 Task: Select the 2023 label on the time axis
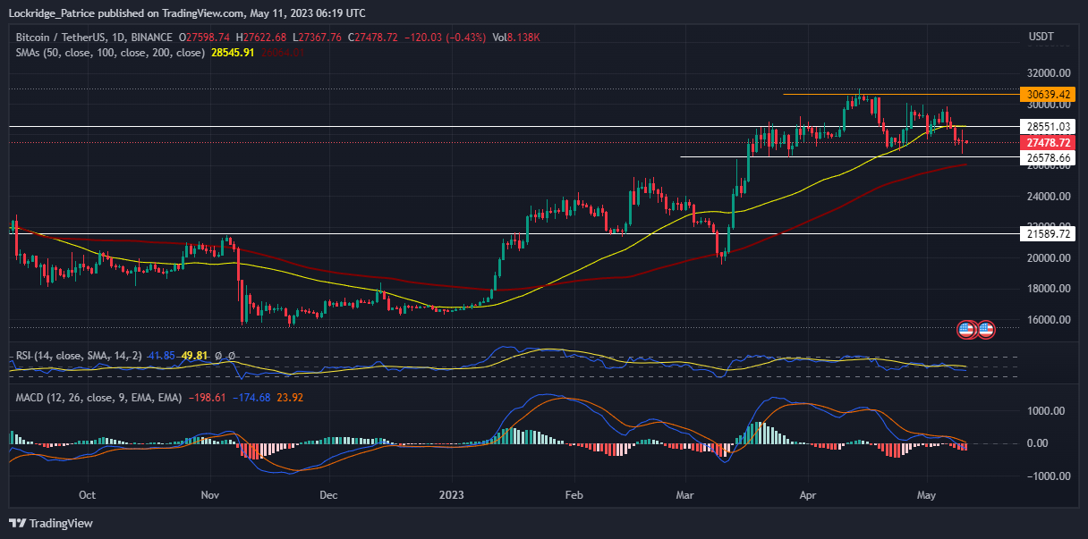pyautogui.click(x=451, y=494)
